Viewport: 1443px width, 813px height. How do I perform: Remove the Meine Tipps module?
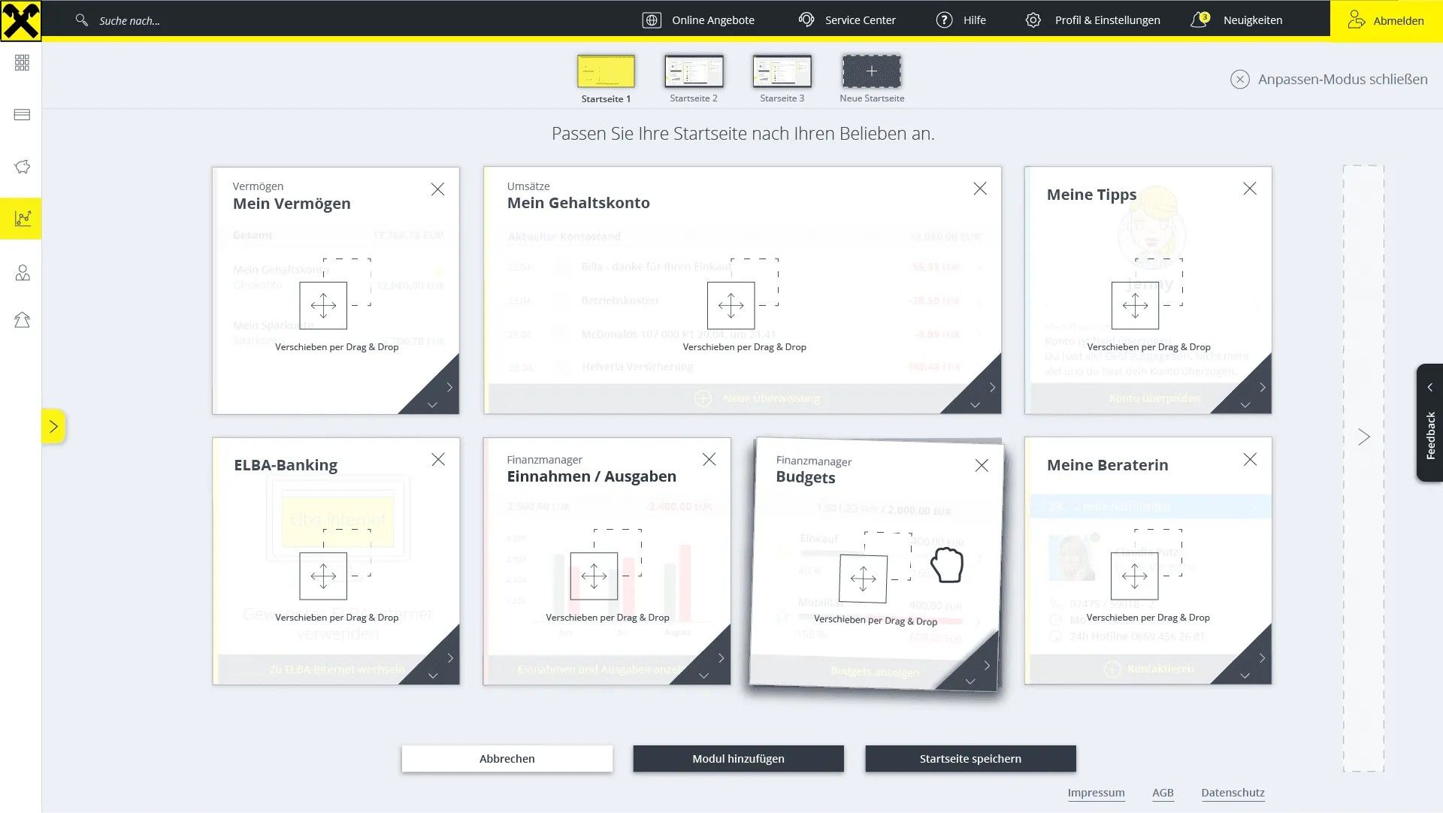(x=1249, y=189)
